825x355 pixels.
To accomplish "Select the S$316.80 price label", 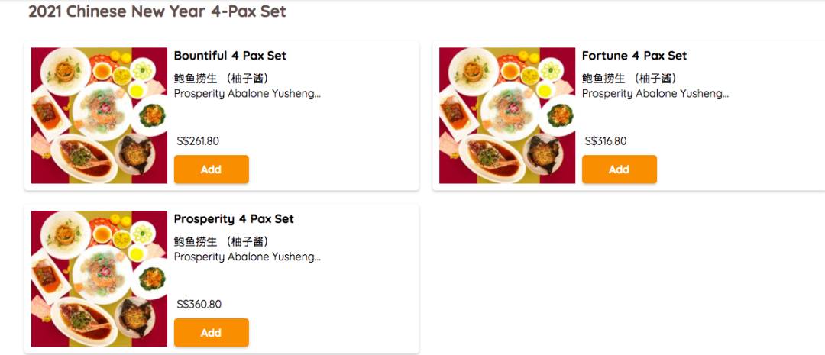I will pos(606,141).
